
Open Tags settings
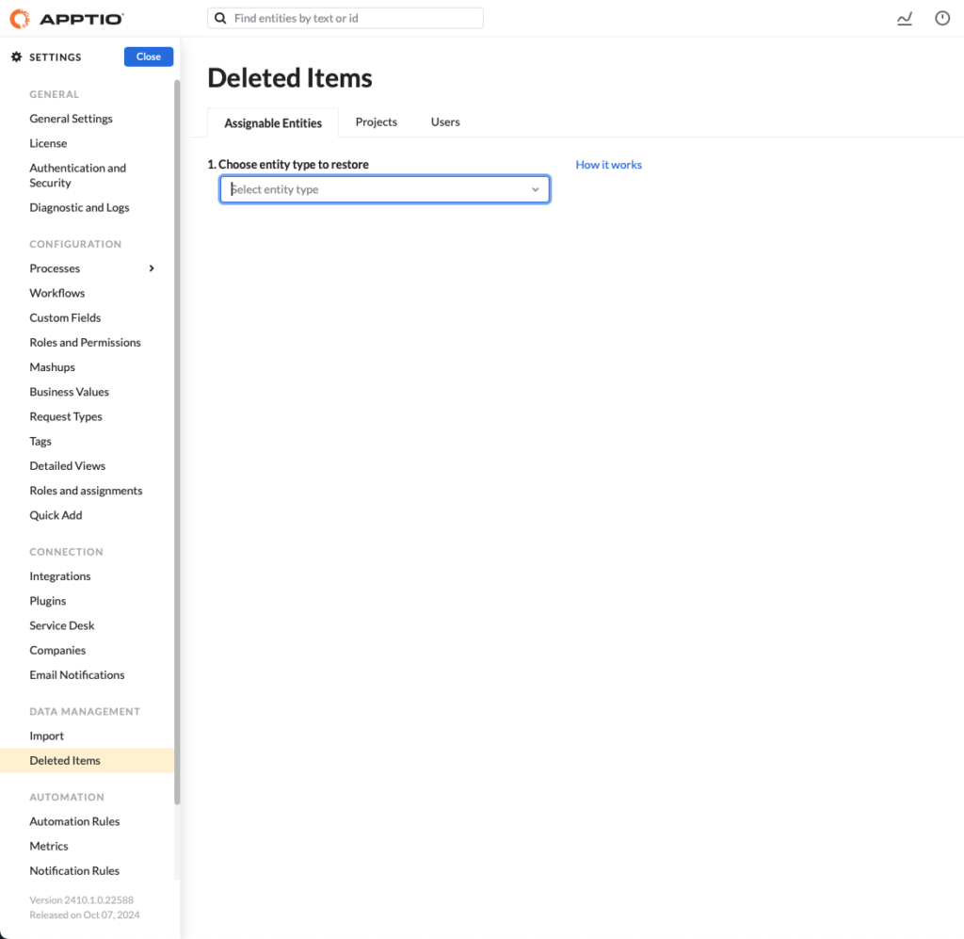tap(40, 442)
